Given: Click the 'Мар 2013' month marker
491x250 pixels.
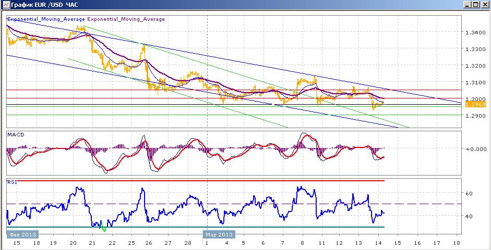Looking at the screenshot, I should tap(219, 234).
